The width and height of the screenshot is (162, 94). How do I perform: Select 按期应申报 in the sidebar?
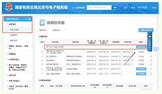(14, 30)
